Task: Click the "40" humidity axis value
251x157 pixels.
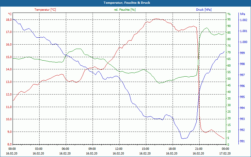Action: coord(229,92)
